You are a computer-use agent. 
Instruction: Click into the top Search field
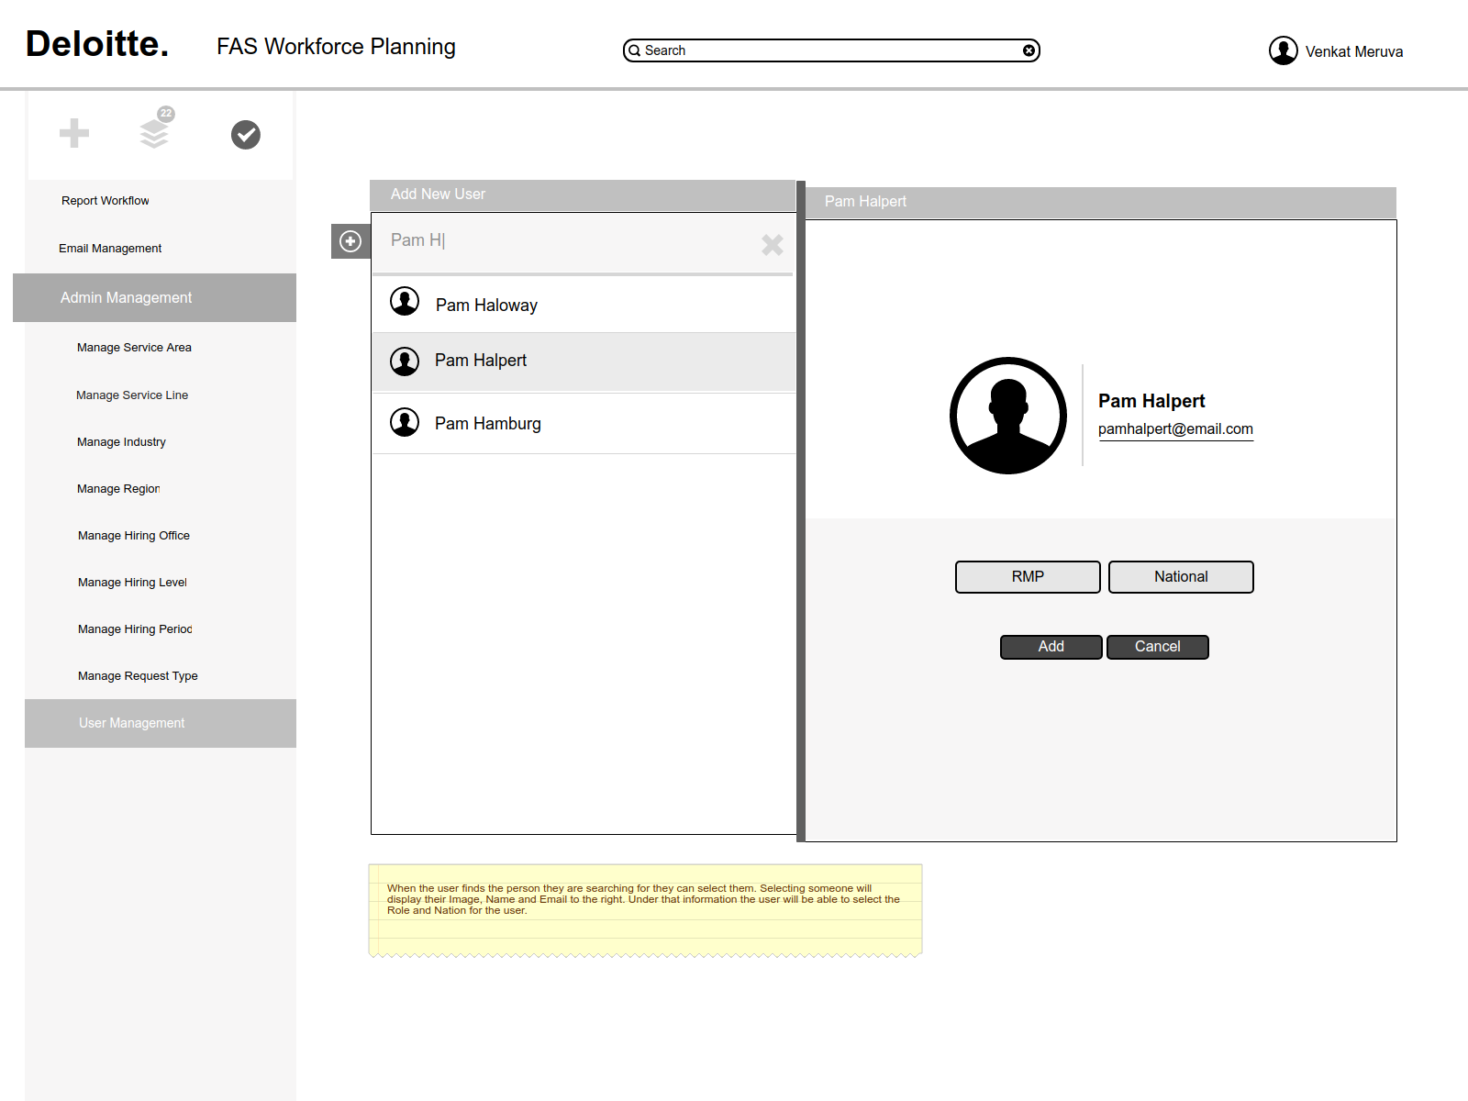[x=831, y=50]
